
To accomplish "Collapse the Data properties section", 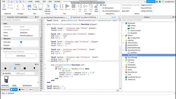I will tap(2, 24).
